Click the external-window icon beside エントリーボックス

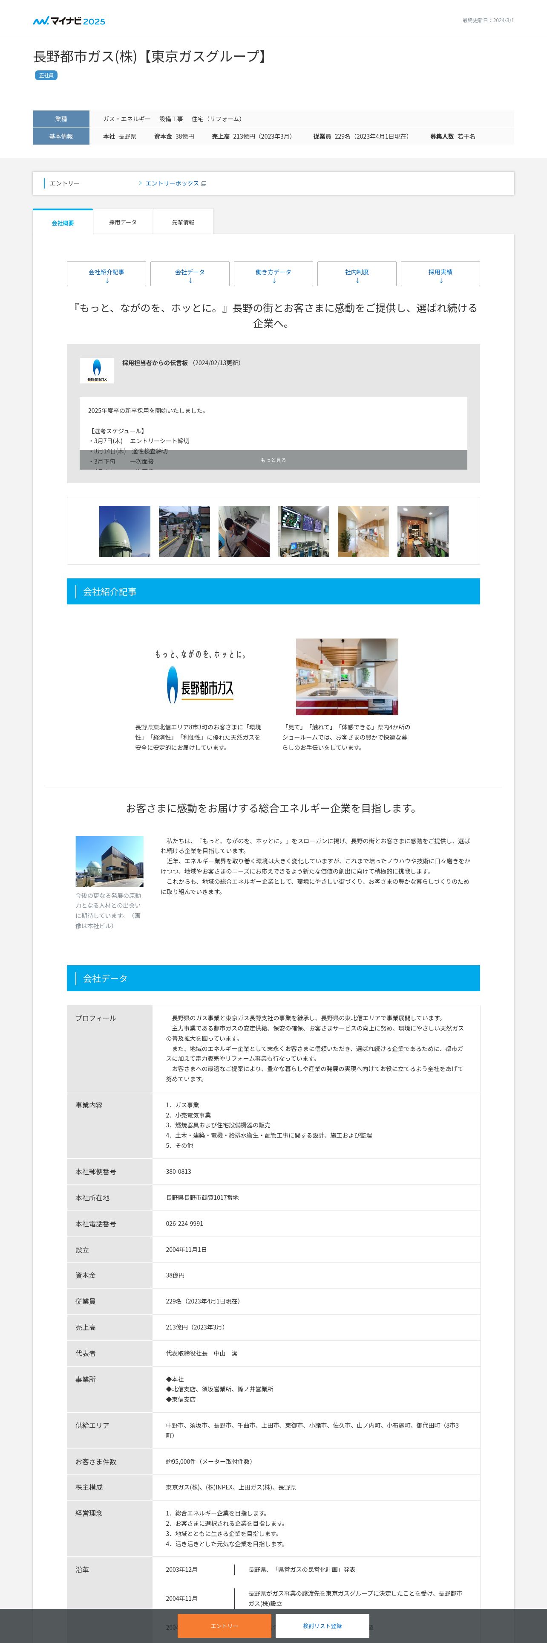tap(204, 184)
